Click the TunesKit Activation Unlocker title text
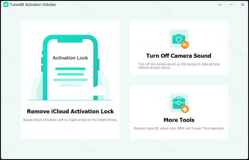Image resolution: width=249 pixels, height=160 pixels. tap(33, 5)
